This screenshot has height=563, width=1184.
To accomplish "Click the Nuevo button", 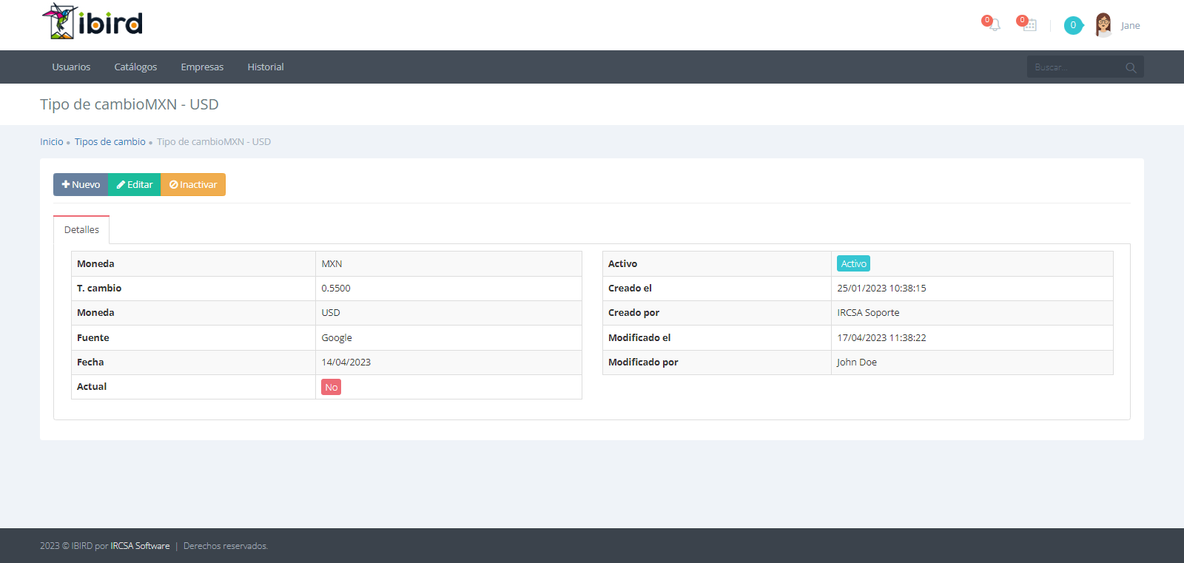I will click(x=81, y=184).
